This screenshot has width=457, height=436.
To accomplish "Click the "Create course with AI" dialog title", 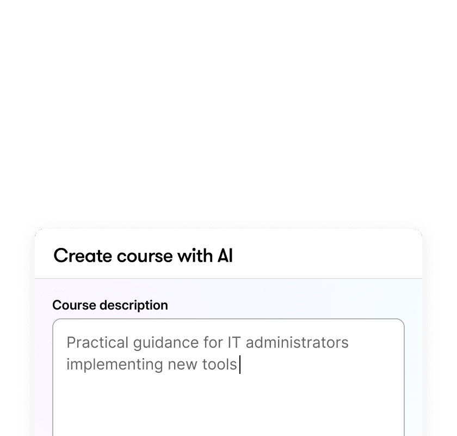I will (143, 256).
